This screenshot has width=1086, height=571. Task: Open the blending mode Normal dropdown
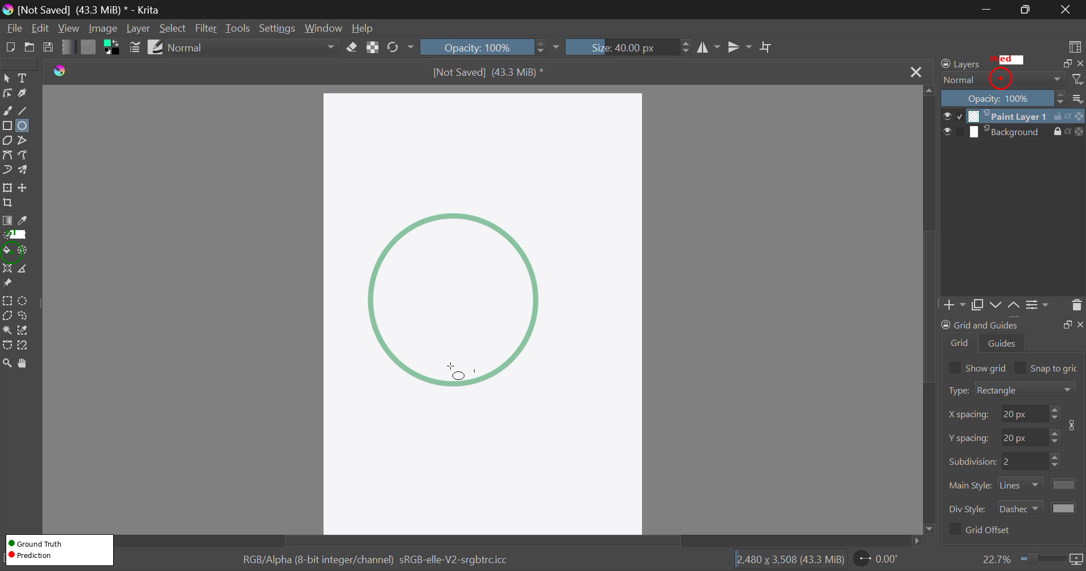252,47
